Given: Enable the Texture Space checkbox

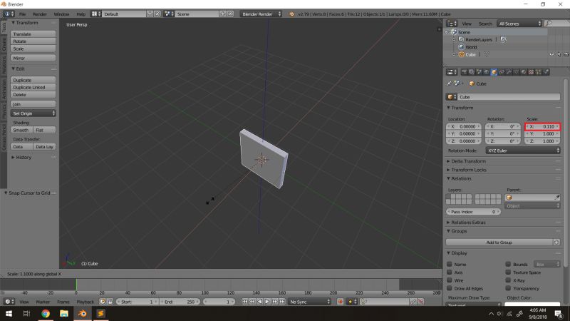Looking at the screenshot, I should click(x=508, y=272).
